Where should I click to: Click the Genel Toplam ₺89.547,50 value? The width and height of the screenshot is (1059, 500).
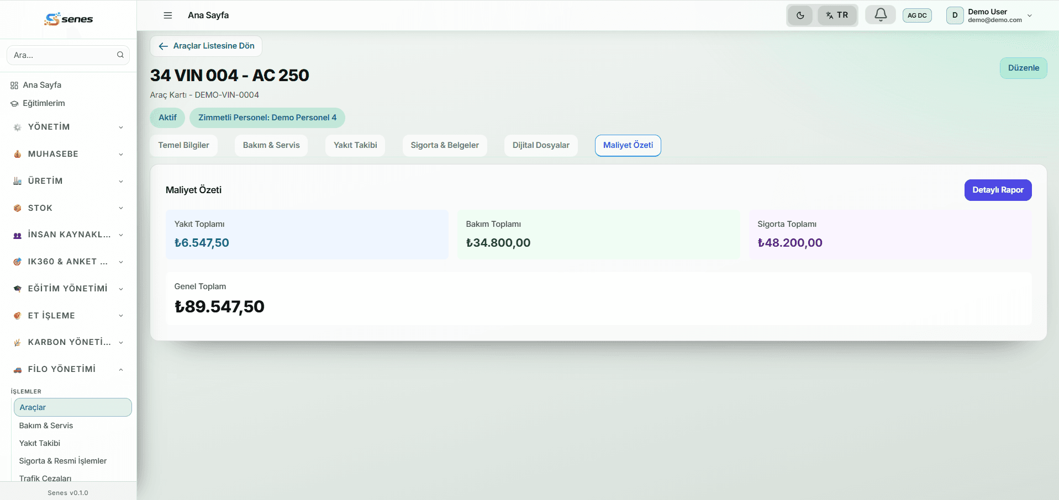(220, 306)
